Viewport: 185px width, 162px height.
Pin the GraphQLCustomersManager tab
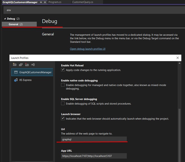(x=41, y=2)
